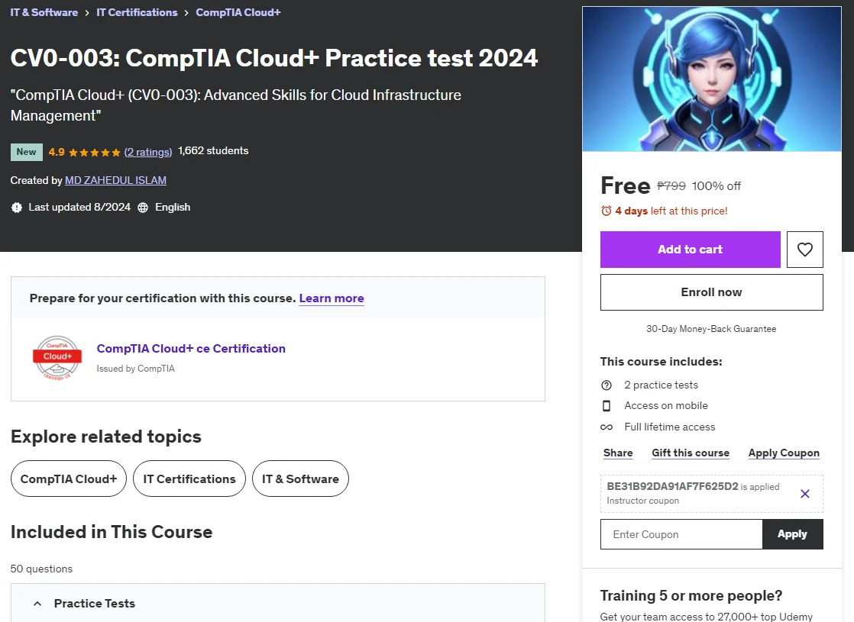854x622 pixels.
Task: Click the CompTIA Cloud+ certification badge
Action: click(57, 357)
